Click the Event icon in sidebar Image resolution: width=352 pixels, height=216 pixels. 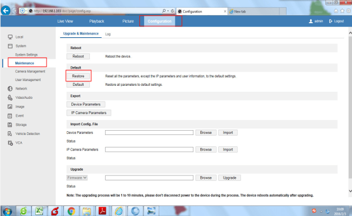pyautogui.click(x=10, y=116)
